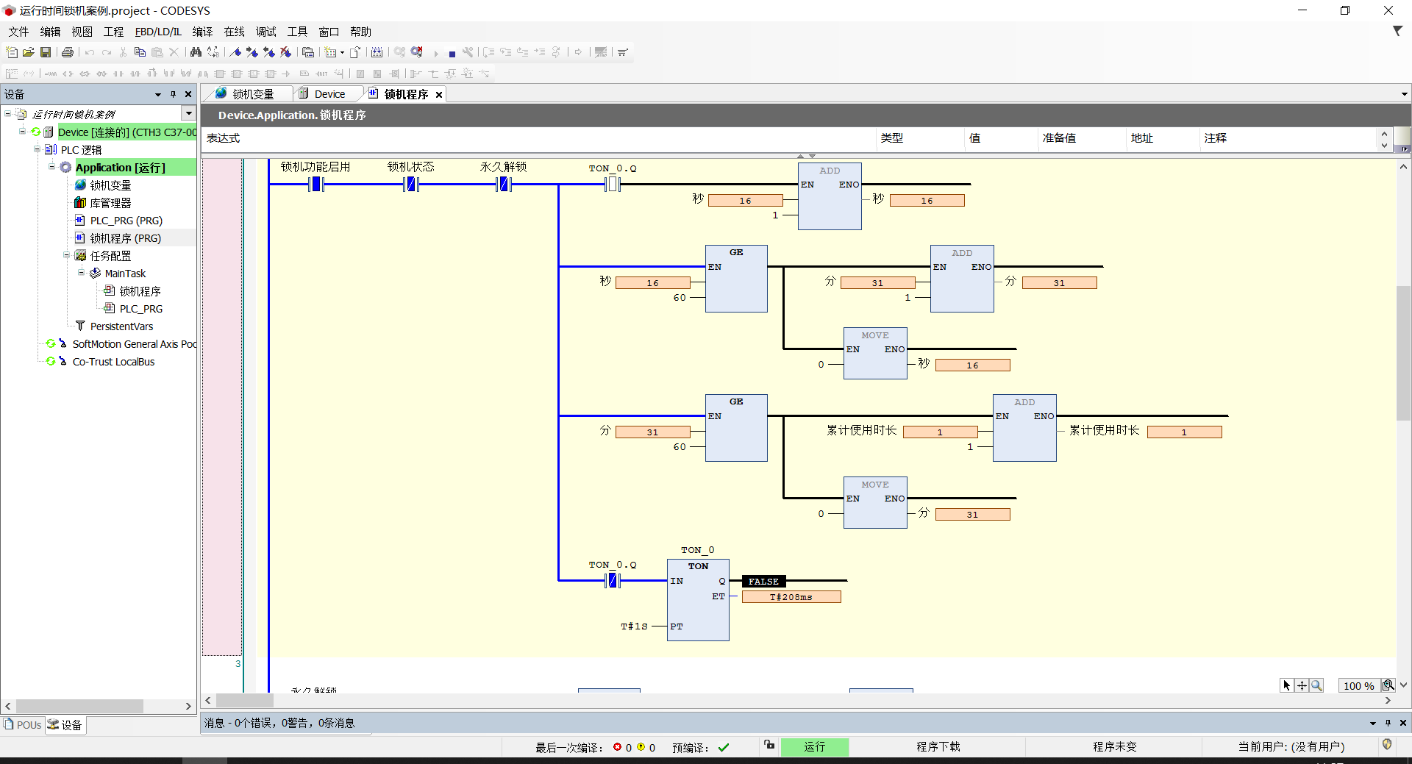Close the 设备 devices panel

pyautogui.click(x=188, y=94)
